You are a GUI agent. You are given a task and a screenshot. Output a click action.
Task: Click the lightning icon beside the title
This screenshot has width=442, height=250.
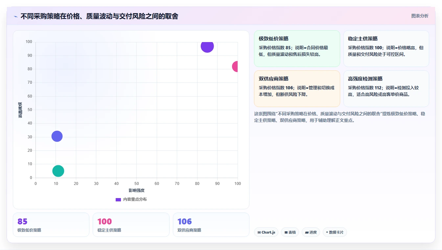[x=15, y=16]
